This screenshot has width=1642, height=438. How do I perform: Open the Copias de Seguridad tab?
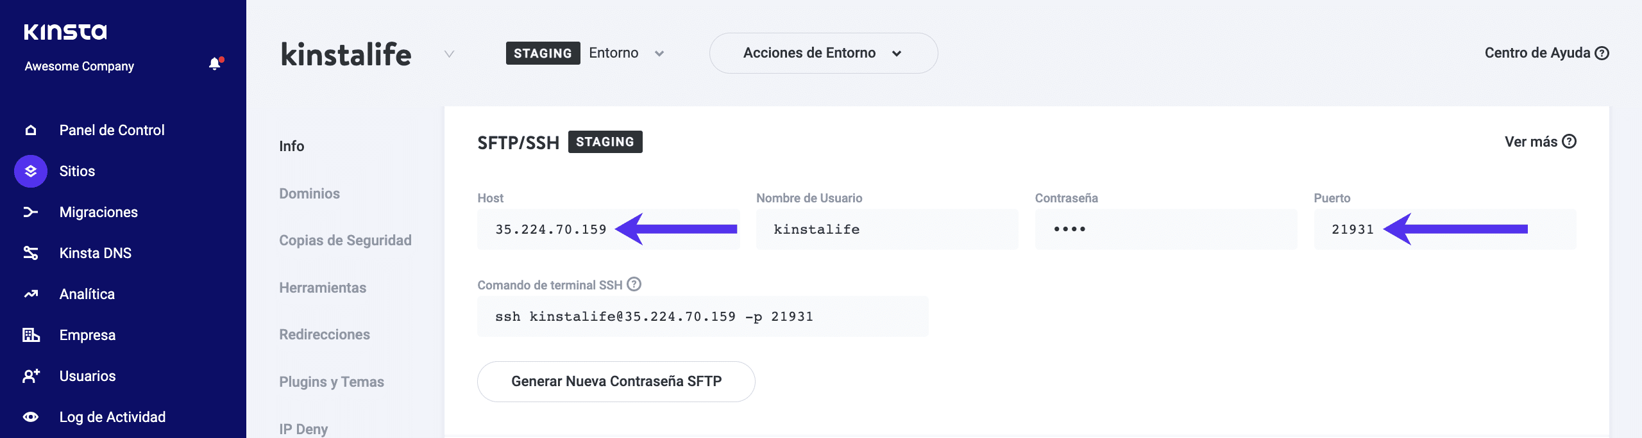click(x=345, y=240)
